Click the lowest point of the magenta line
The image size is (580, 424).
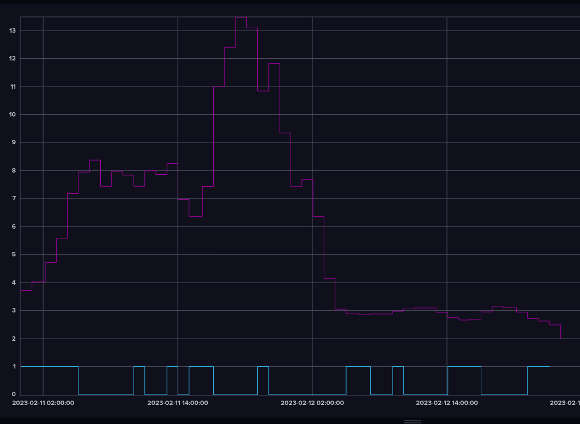561,337
